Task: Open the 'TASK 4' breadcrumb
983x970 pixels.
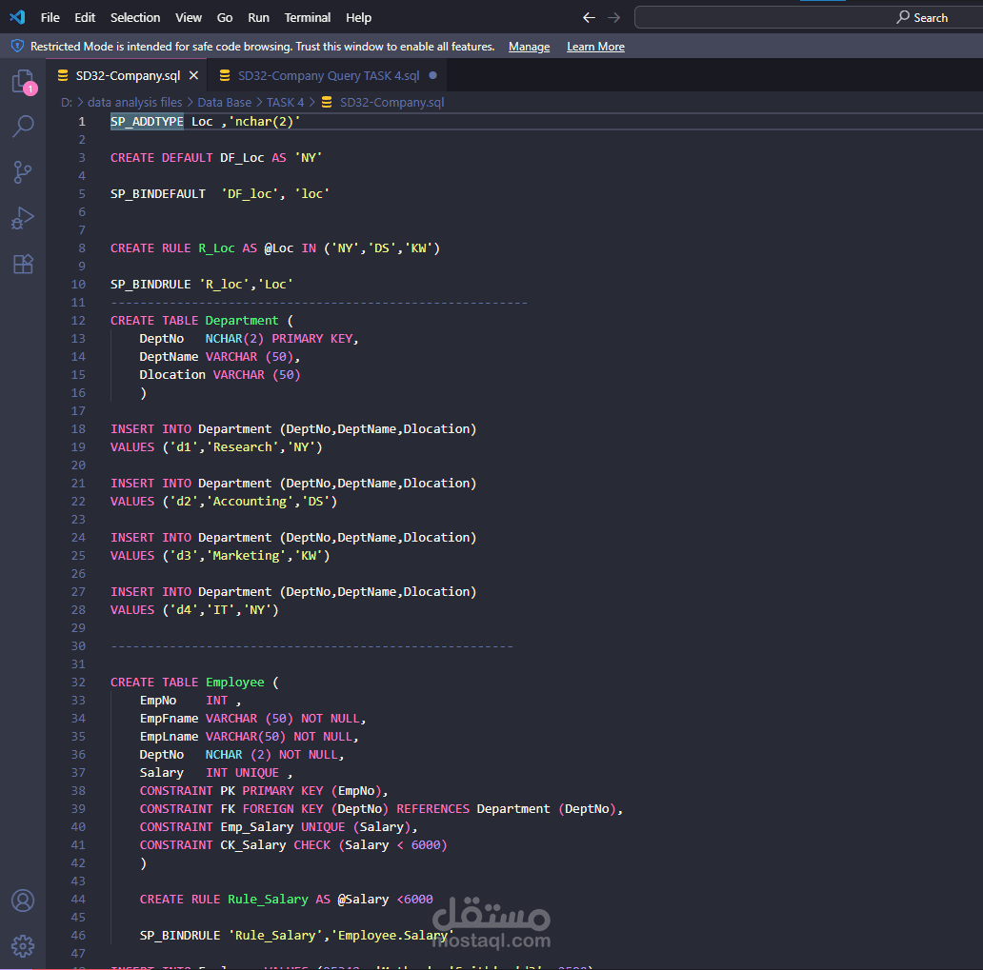Action: 285,102
